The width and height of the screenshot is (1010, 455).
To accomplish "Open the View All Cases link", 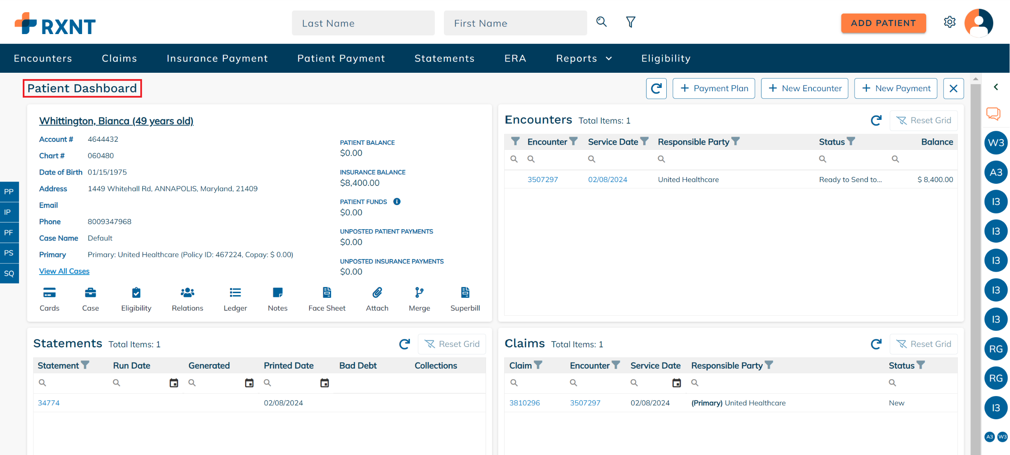I will pos(64,271).
